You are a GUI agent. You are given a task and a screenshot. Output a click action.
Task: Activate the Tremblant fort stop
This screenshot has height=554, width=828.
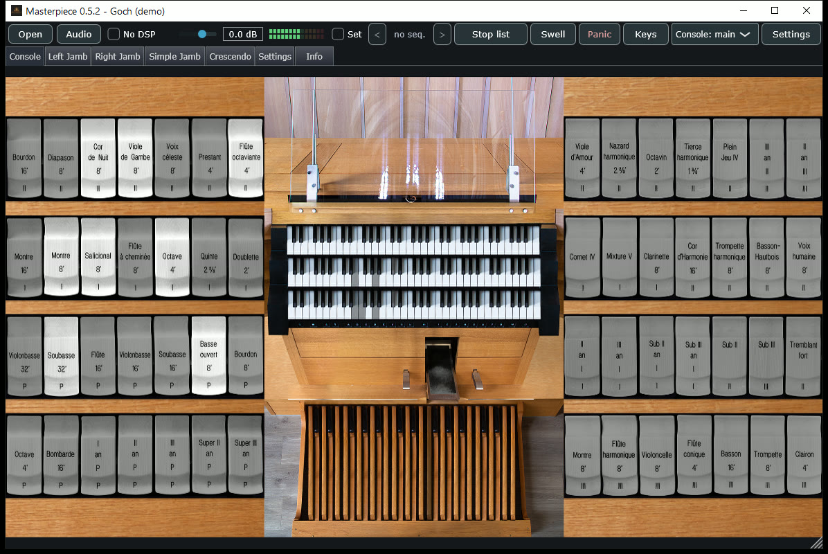(803, 357)
